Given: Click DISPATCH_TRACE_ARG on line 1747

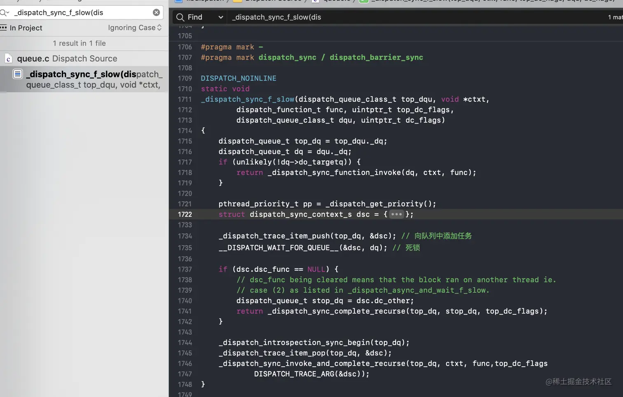Looking at the screenshot, I should tap(294, 374).
